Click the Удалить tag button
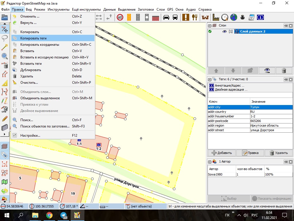This screenshot has width=294, height=221. (x=278, y=153)
